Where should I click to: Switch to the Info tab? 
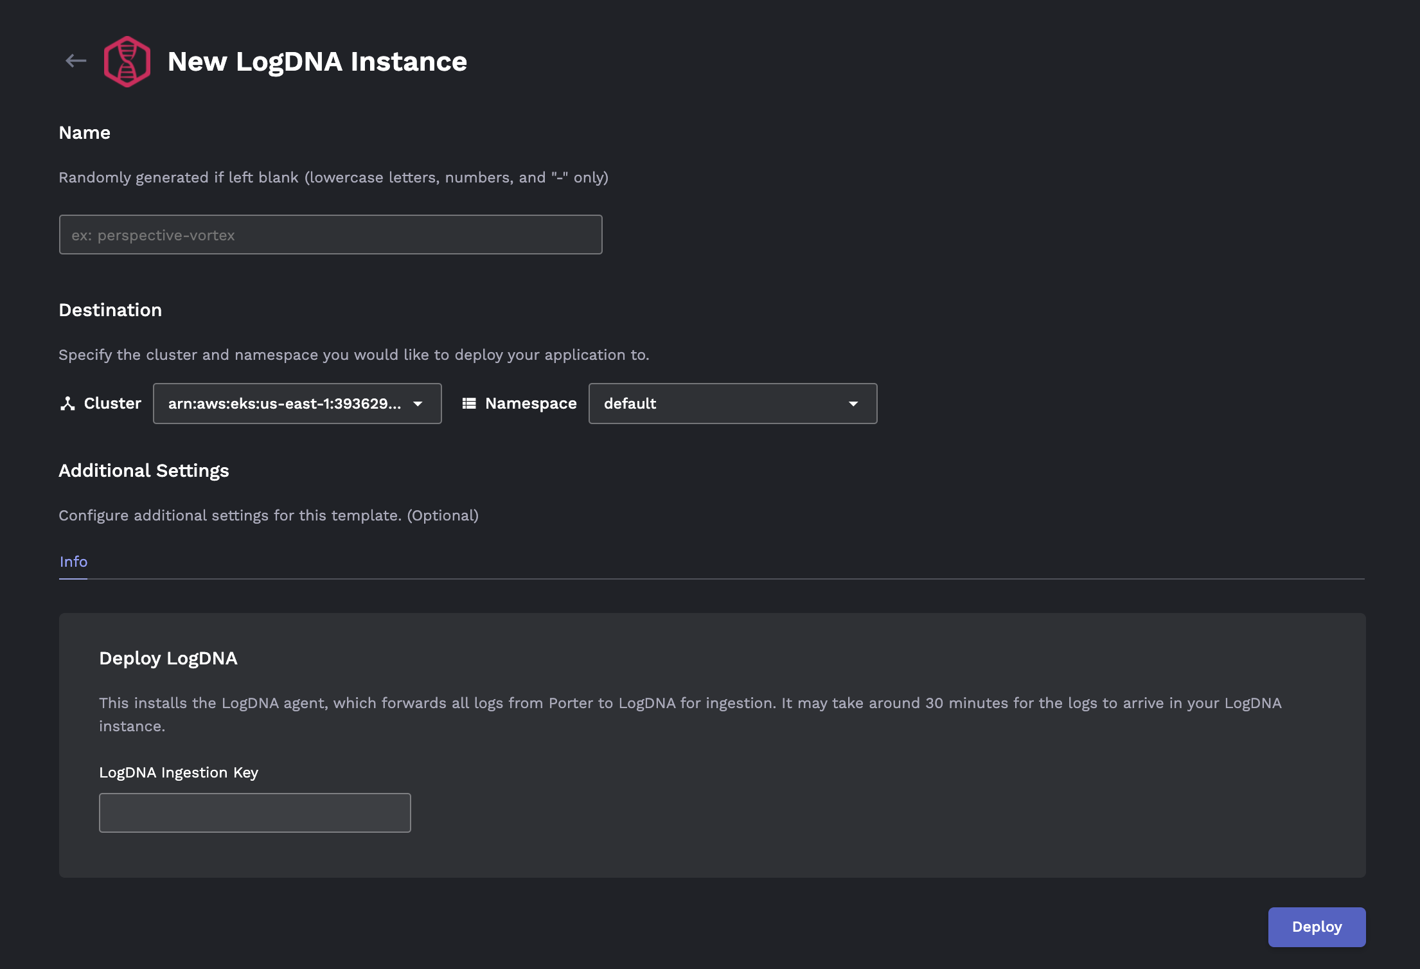73,562
